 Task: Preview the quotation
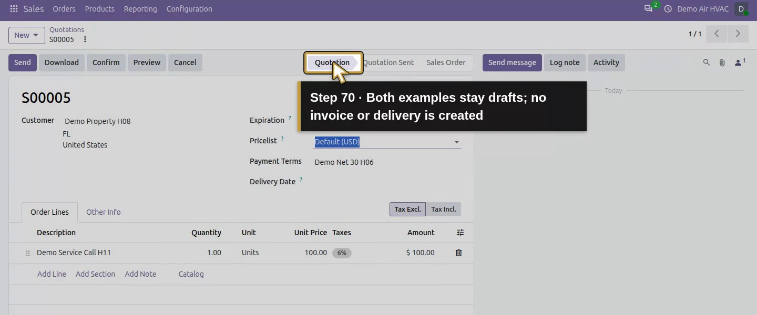click(147, 62)
